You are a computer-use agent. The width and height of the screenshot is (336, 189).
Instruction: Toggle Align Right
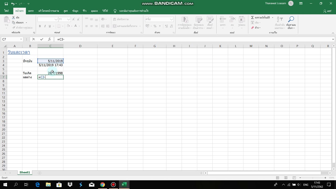click(96, 26)
